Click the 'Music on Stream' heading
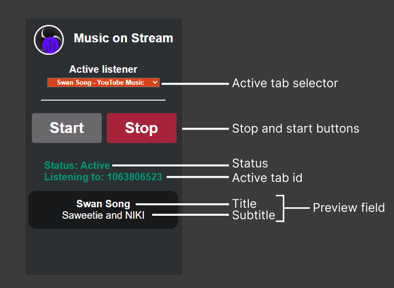 coord(123,38)
